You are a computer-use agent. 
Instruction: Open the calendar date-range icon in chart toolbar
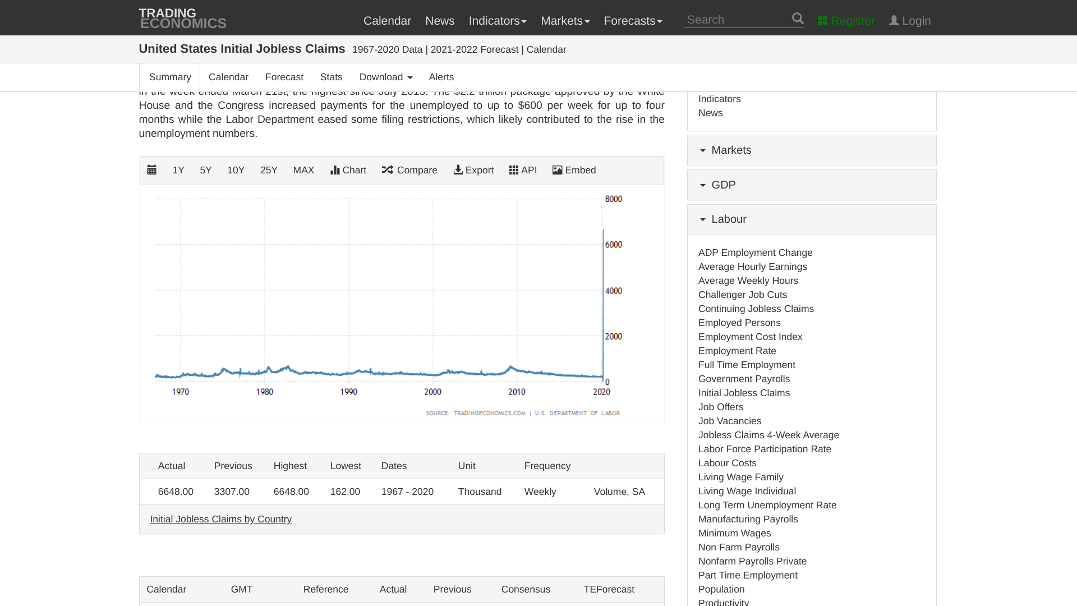[151, 170]
